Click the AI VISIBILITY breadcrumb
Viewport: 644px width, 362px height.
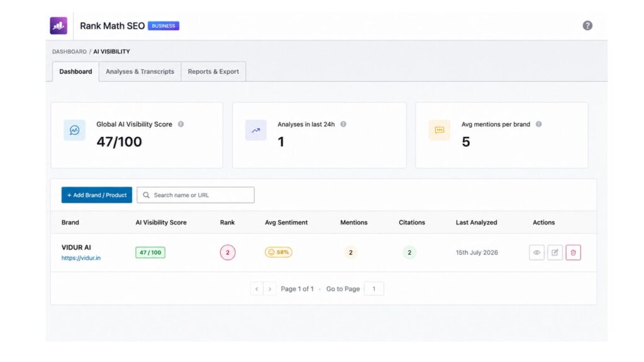pos(111,52)
